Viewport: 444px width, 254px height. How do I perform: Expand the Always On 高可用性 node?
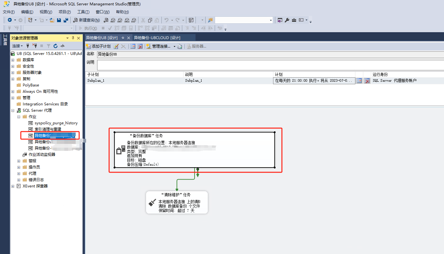click(13, 92)
